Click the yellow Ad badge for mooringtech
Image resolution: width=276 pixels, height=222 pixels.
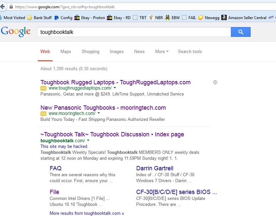click(x=43, y=113)
